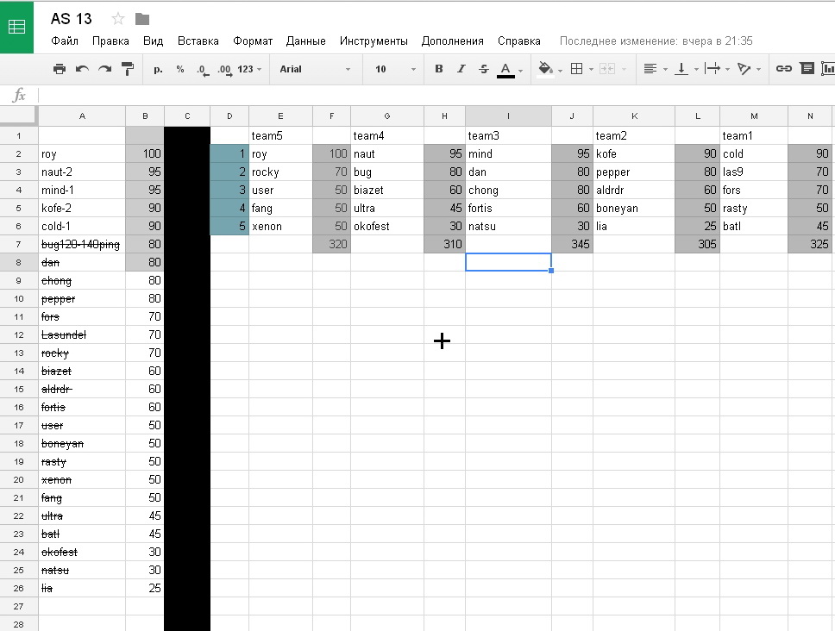Open the Инструменты menu
Viewport: 835px width, 631px height.
tap(374, 41)
